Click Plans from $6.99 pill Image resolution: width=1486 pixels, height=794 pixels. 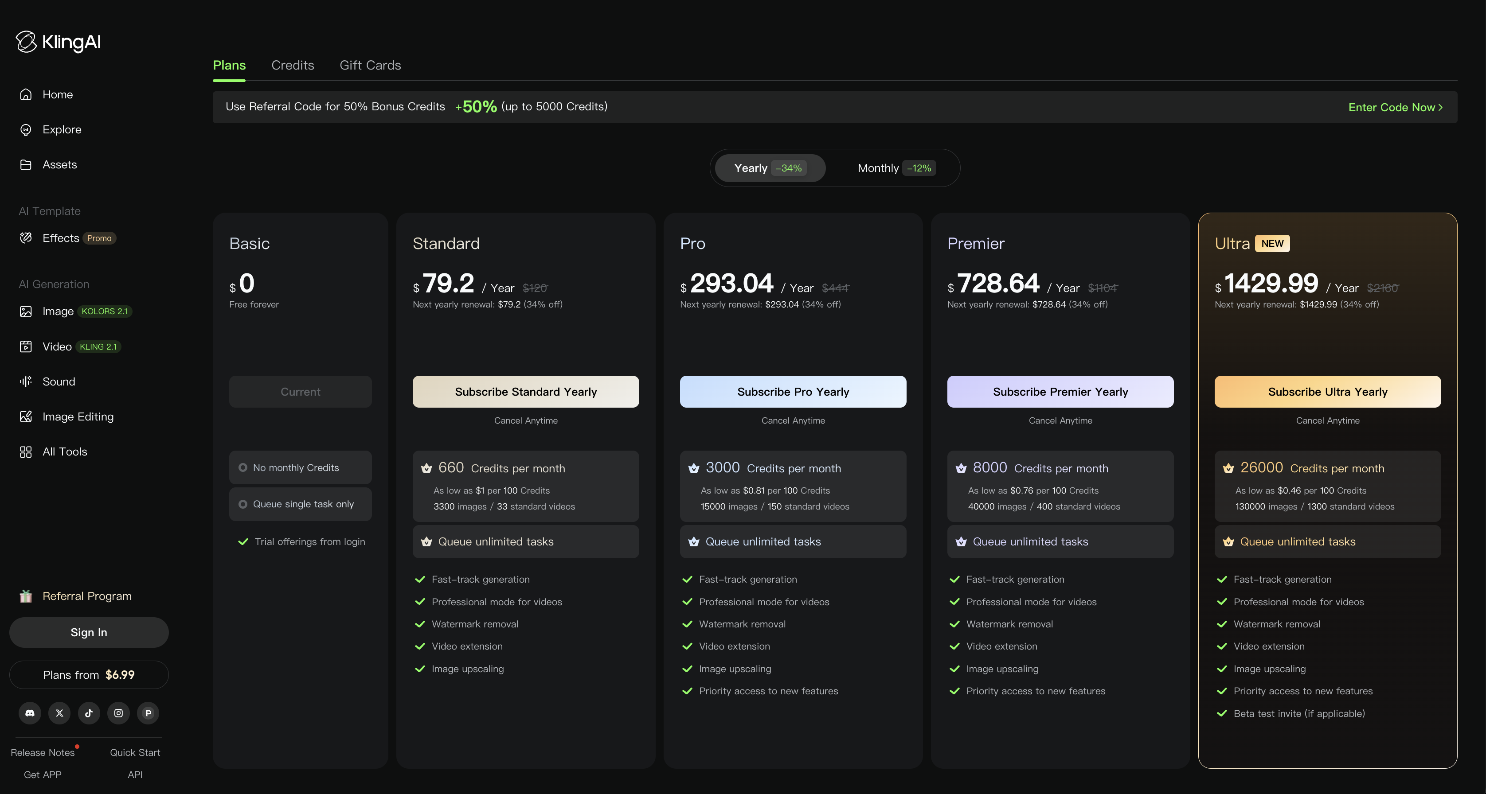[x=89, y=675]
